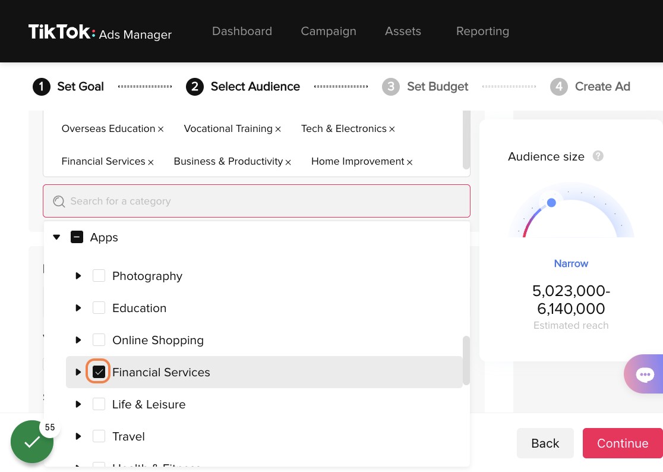The width and height of the screenshot is (663, 472).
Task: Click the selected tags box scrollbar
Action: [x=466, y=140]
